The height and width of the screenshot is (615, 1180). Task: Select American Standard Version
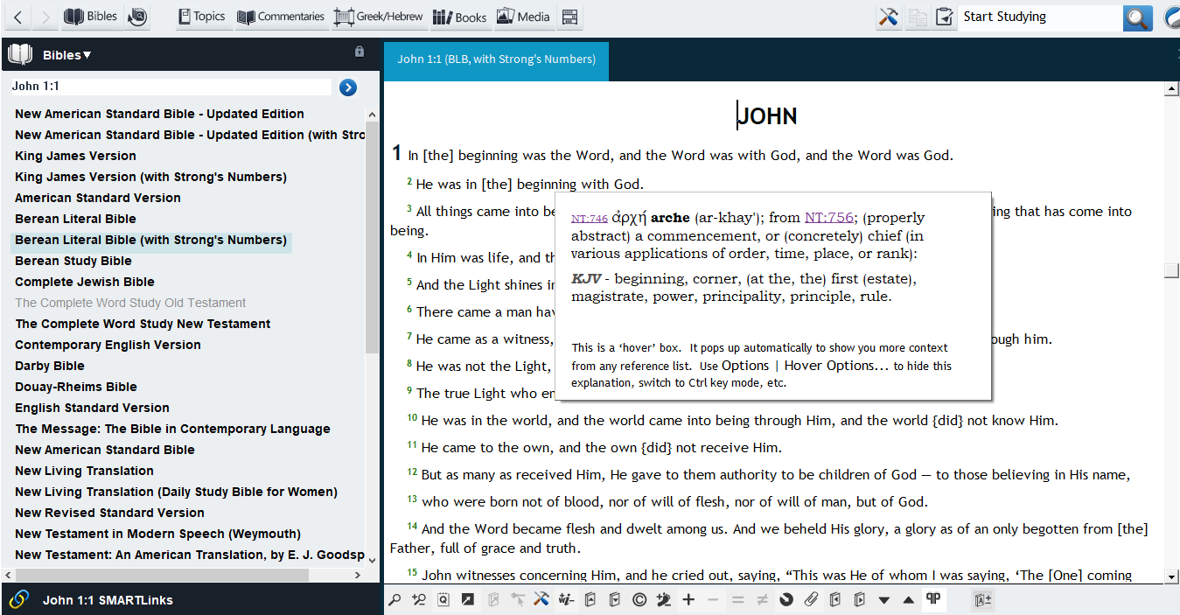tap(98, 198)
